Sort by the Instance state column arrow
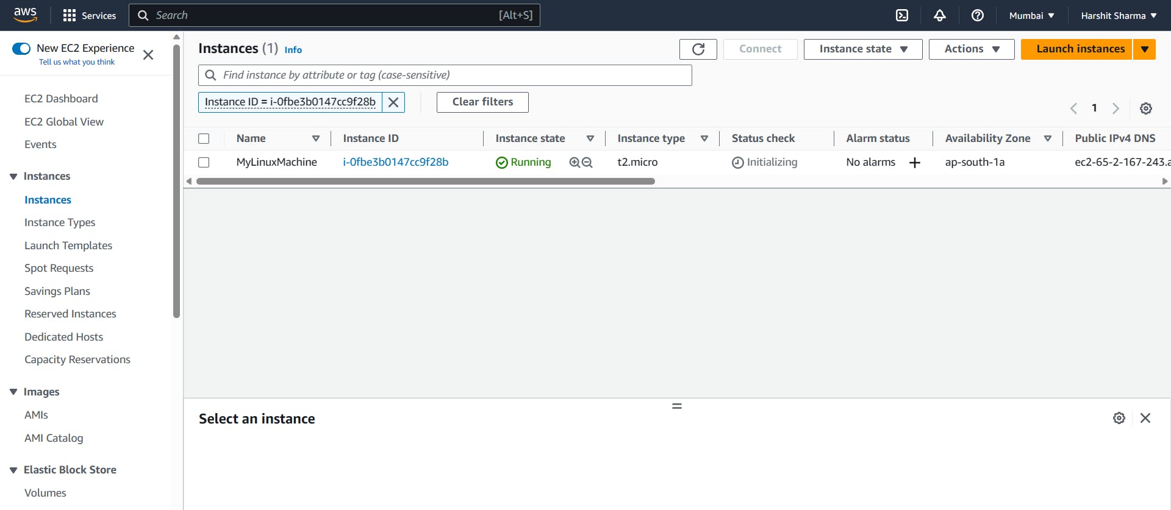Image resolution: width=1171 pixels, height=510 pixels. 590,139
